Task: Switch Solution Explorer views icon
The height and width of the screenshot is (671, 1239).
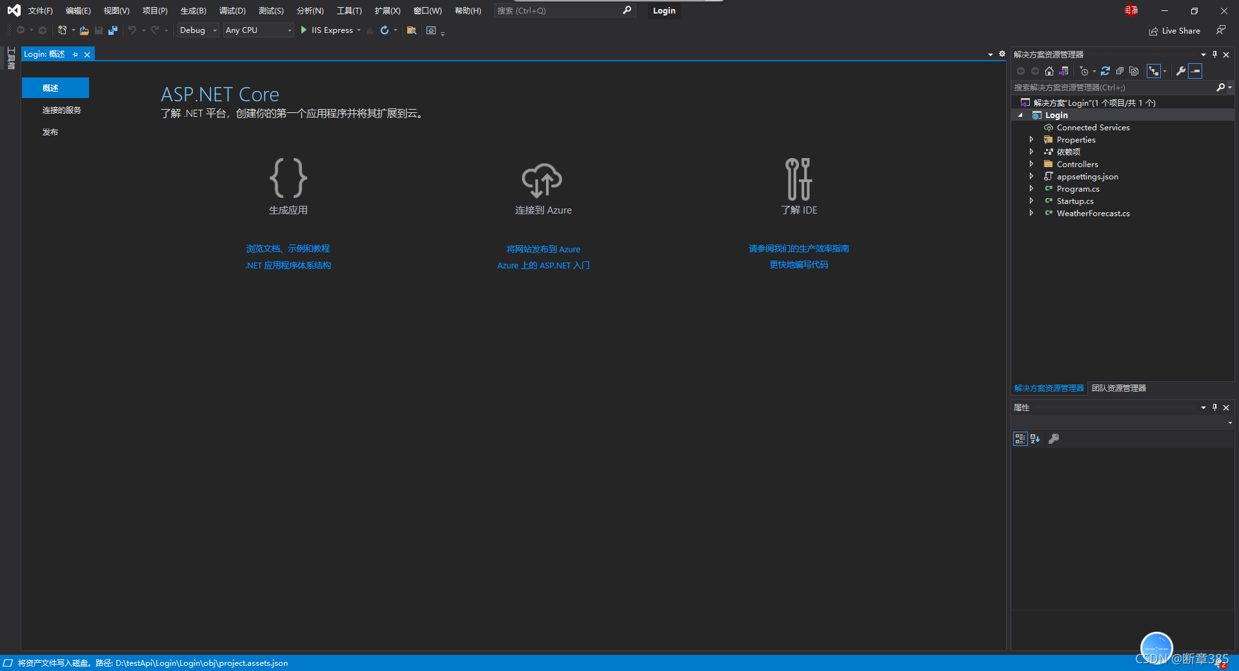Action: [1064, 71]
